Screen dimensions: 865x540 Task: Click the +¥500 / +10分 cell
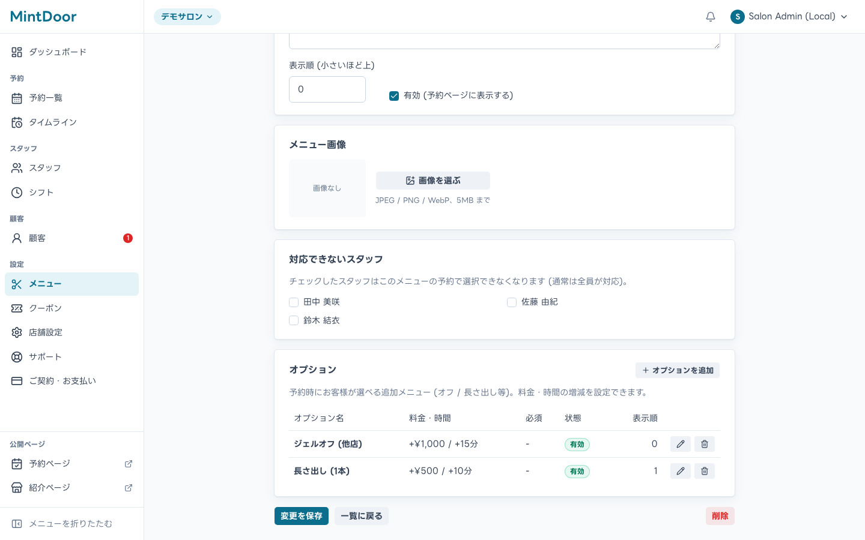pos(440,471)
